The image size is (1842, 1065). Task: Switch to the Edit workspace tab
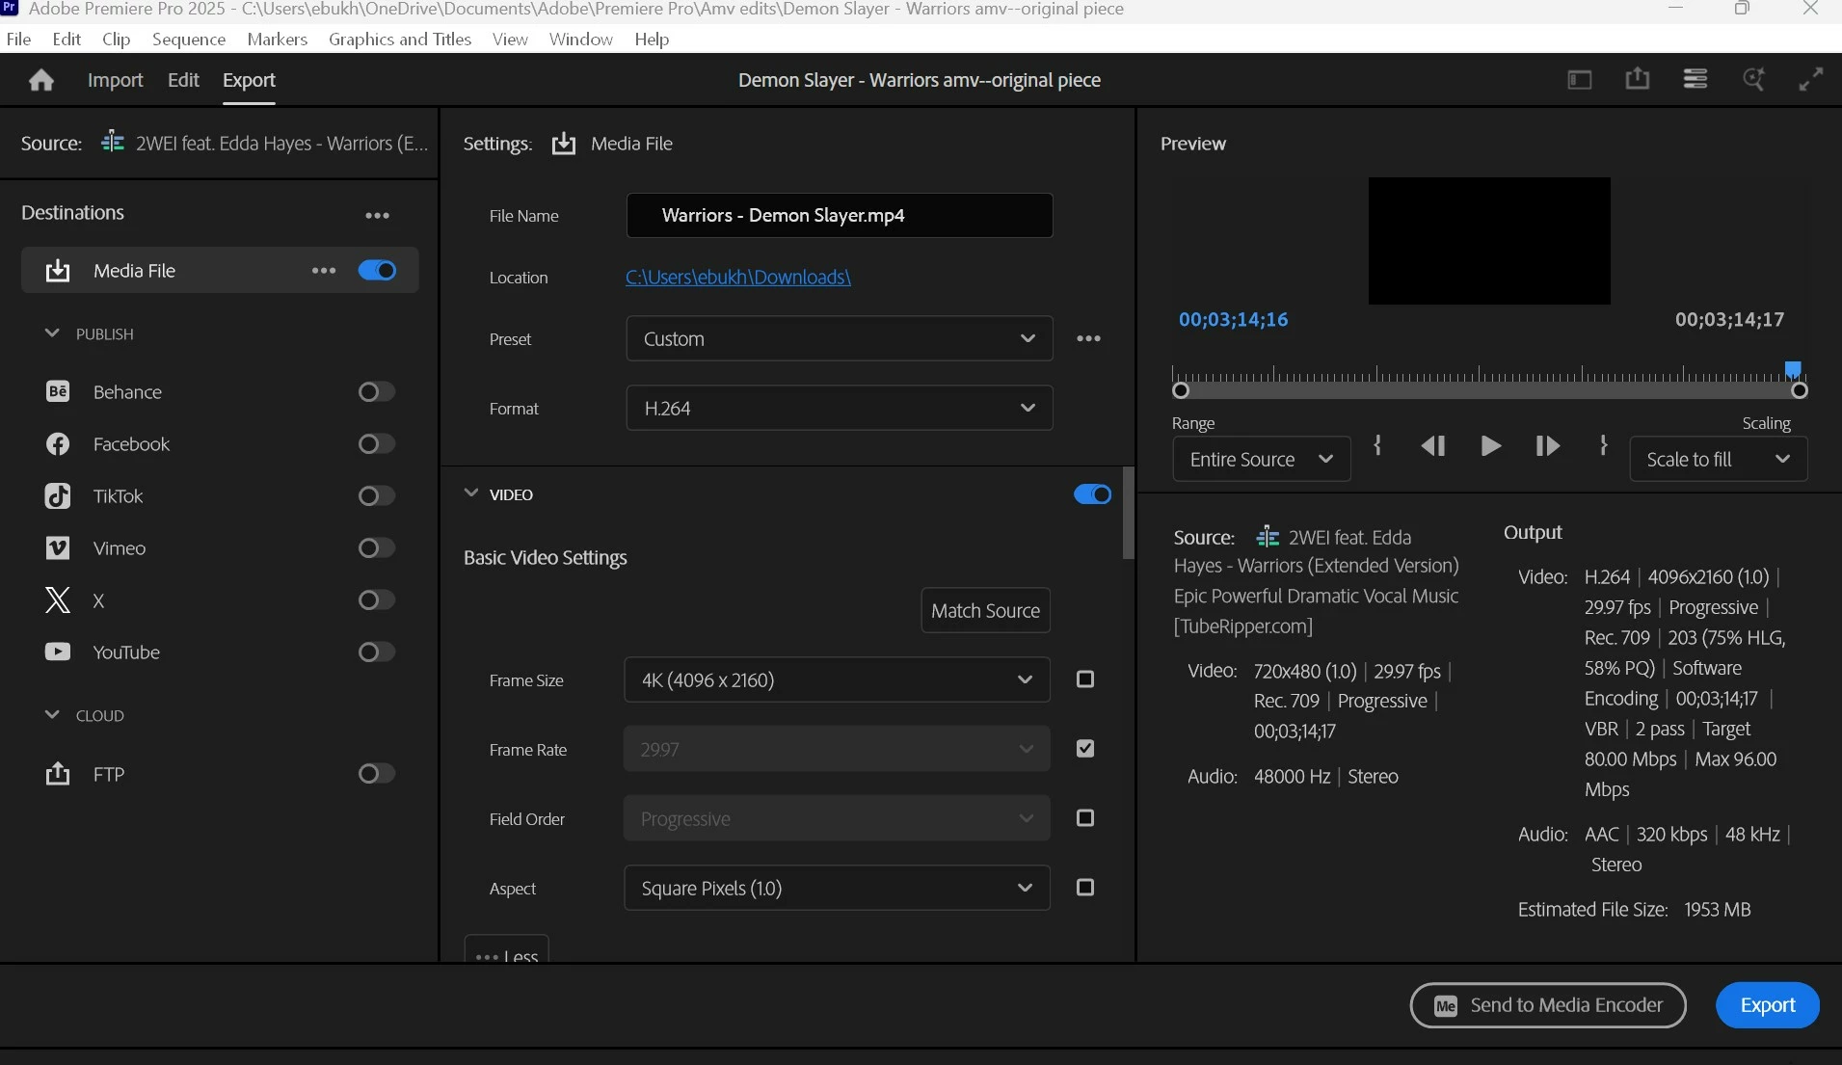[183, 80]
